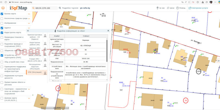The height and width of the screenshot is (110, 220).
Task: Click the layers stack icon beside the iSofMap logo
Action: 3,8
